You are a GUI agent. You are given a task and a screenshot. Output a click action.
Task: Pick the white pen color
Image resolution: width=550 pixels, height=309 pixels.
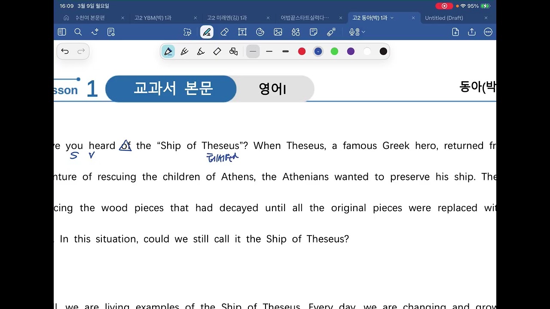367,51
